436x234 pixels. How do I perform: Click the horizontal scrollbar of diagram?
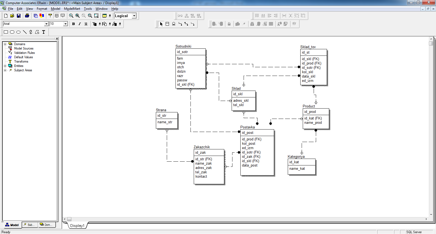246,219
